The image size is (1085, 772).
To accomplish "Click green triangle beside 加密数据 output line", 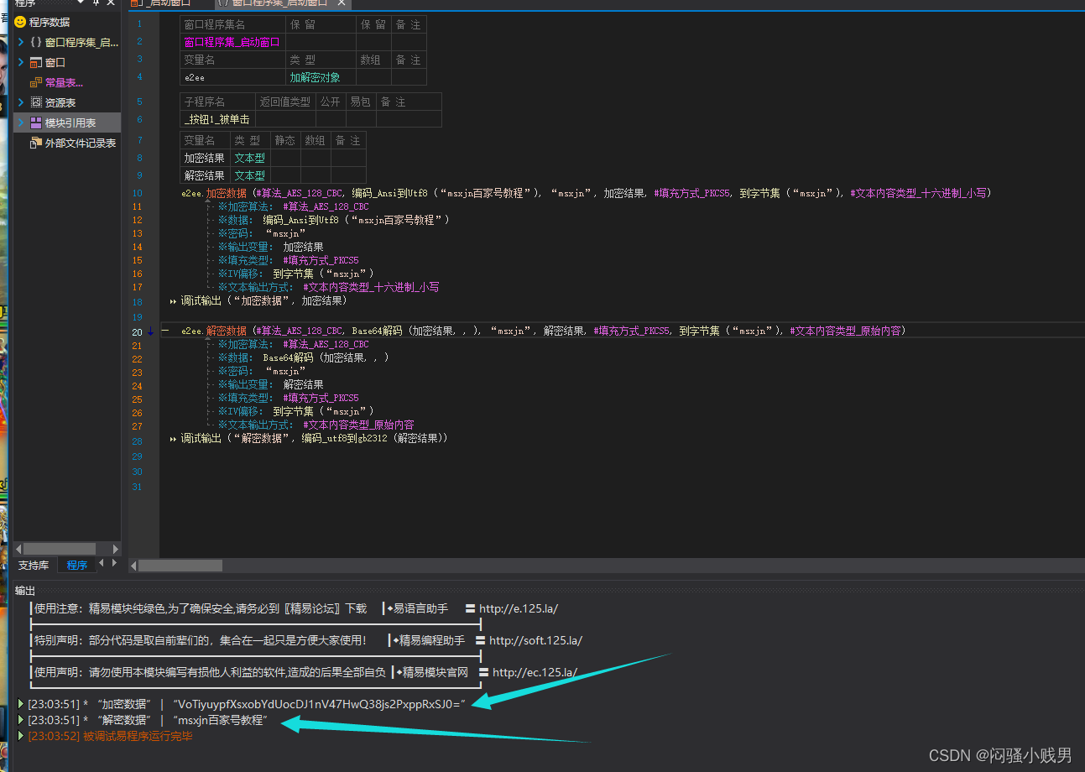I will pyautogui.click(x=21, y=704).
